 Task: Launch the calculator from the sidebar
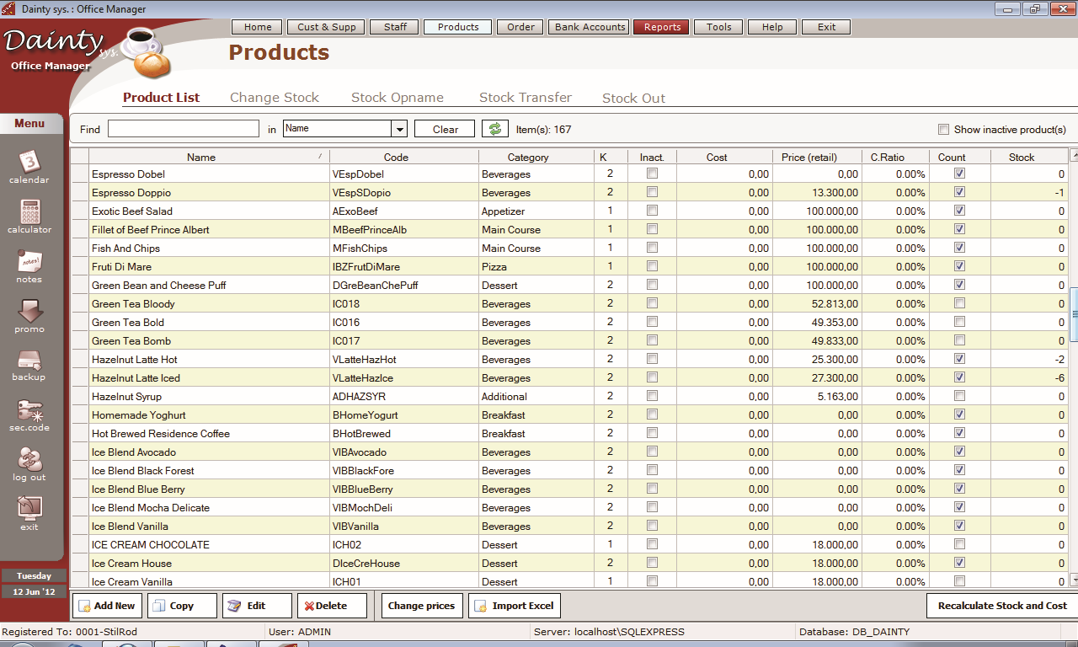[29, 216]
